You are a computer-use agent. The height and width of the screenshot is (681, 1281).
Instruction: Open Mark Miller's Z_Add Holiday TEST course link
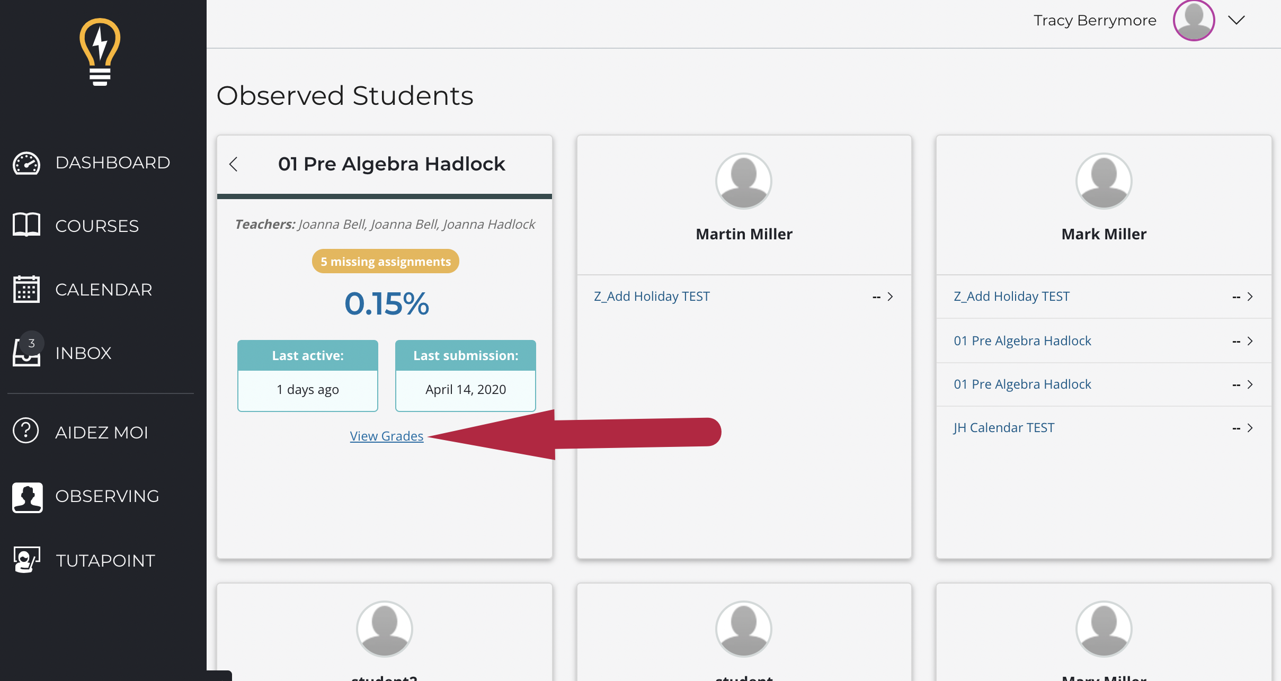[x=1012, y=297]
